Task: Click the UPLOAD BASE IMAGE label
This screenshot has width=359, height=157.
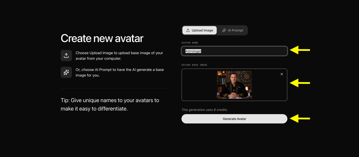Action: (194, 65)
